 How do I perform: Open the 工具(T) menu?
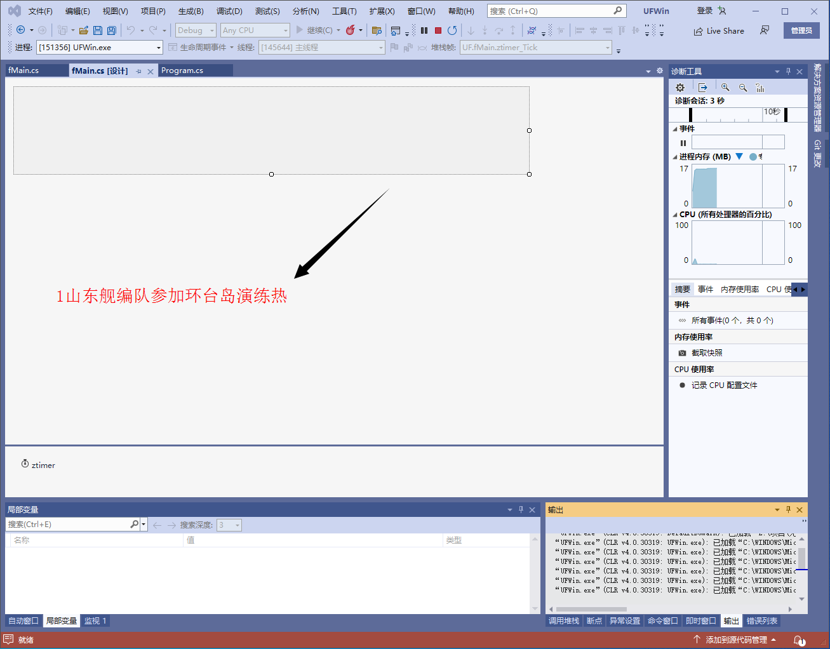point(344,11)
